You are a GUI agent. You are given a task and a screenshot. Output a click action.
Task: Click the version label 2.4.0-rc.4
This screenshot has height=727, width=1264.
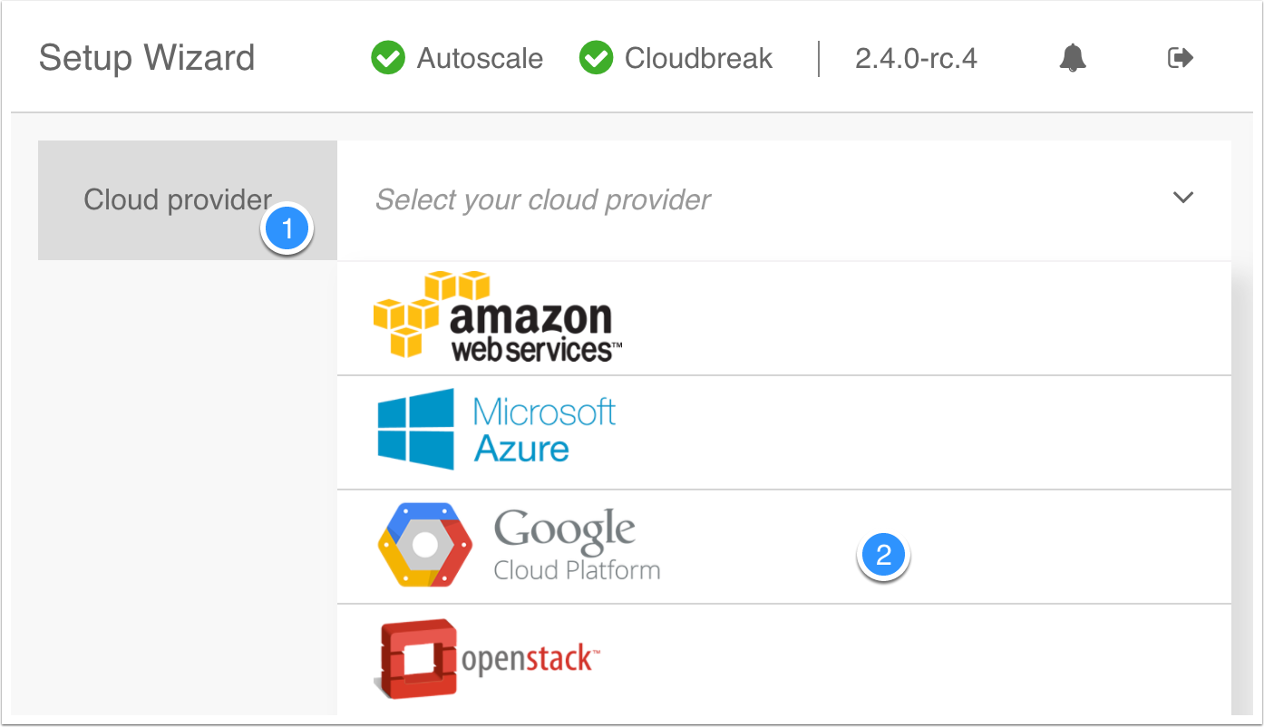coord(914,58)
